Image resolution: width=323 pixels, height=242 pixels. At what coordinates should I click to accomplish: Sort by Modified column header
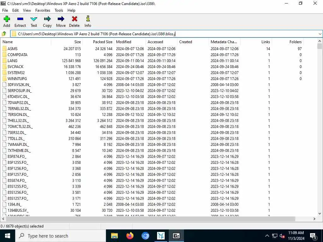click(130, 42)
